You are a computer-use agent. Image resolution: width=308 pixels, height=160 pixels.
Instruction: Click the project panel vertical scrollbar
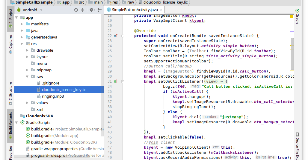click(102, 75)
